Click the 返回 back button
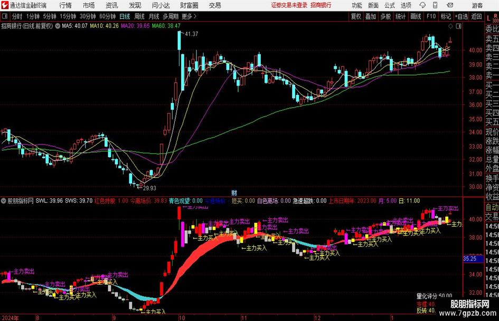The image size is (499, 321). coord(476,16)
